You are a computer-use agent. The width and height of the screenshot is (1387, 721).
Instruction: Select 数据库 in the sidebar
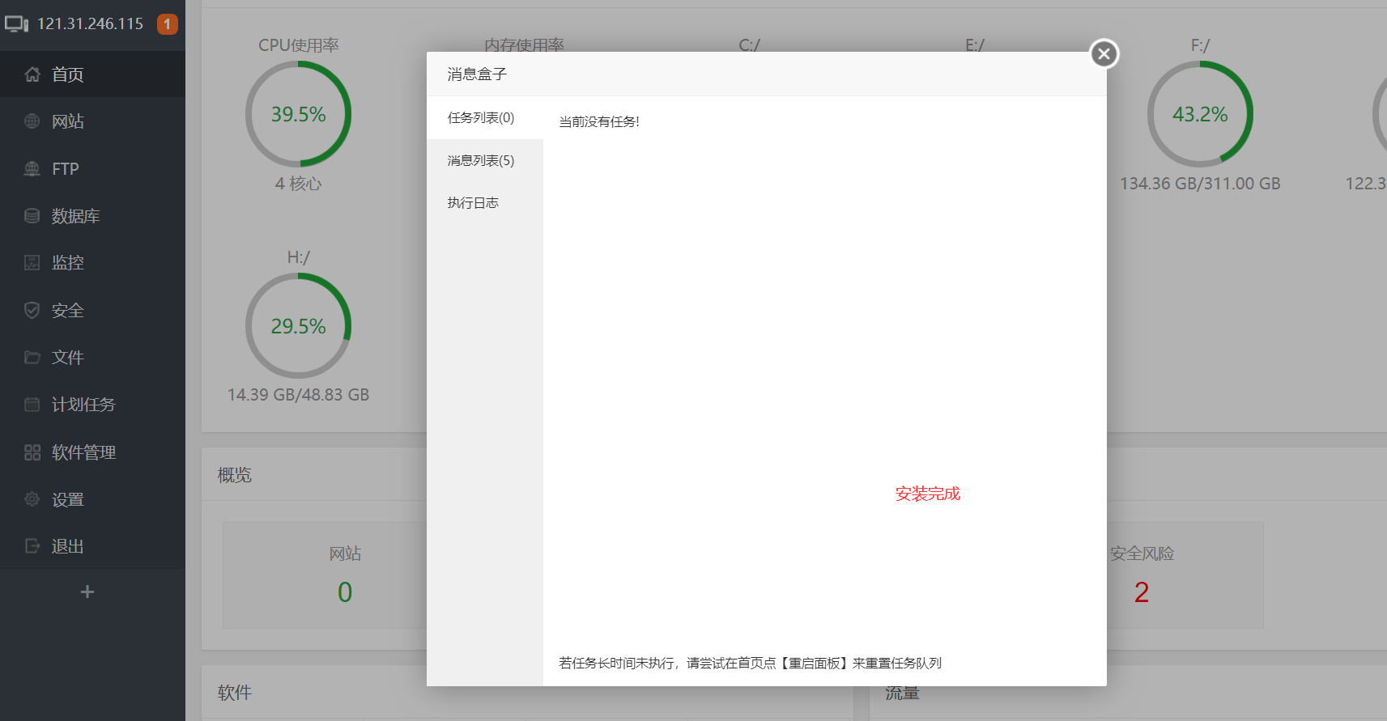92,216
